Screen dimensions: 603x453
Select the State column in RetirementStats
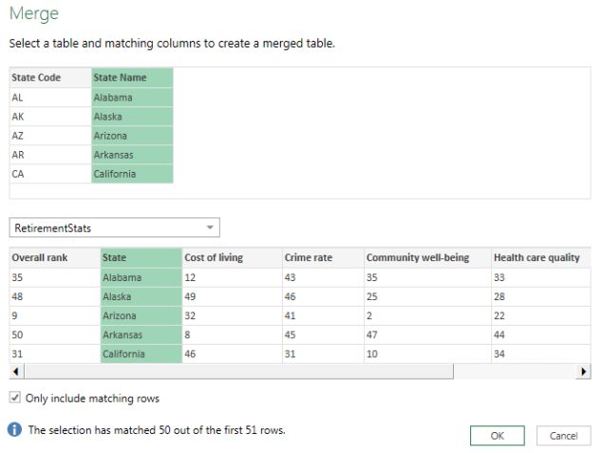click(x=140, y=257)
